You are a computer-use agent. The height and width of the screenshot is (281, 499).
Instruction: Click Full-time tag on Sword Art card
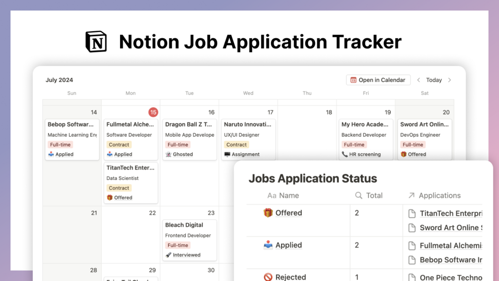pos(413,145)
